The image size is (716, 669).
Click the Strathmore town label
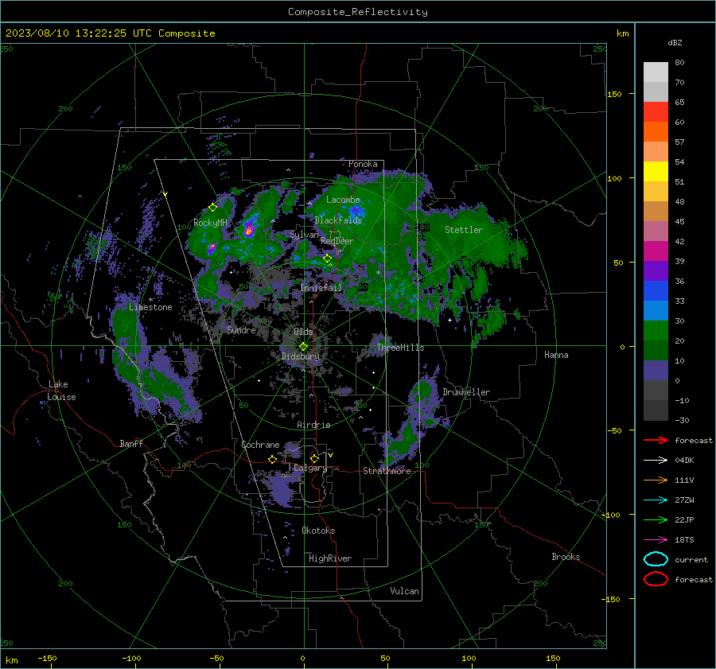(x=387, y=471)
